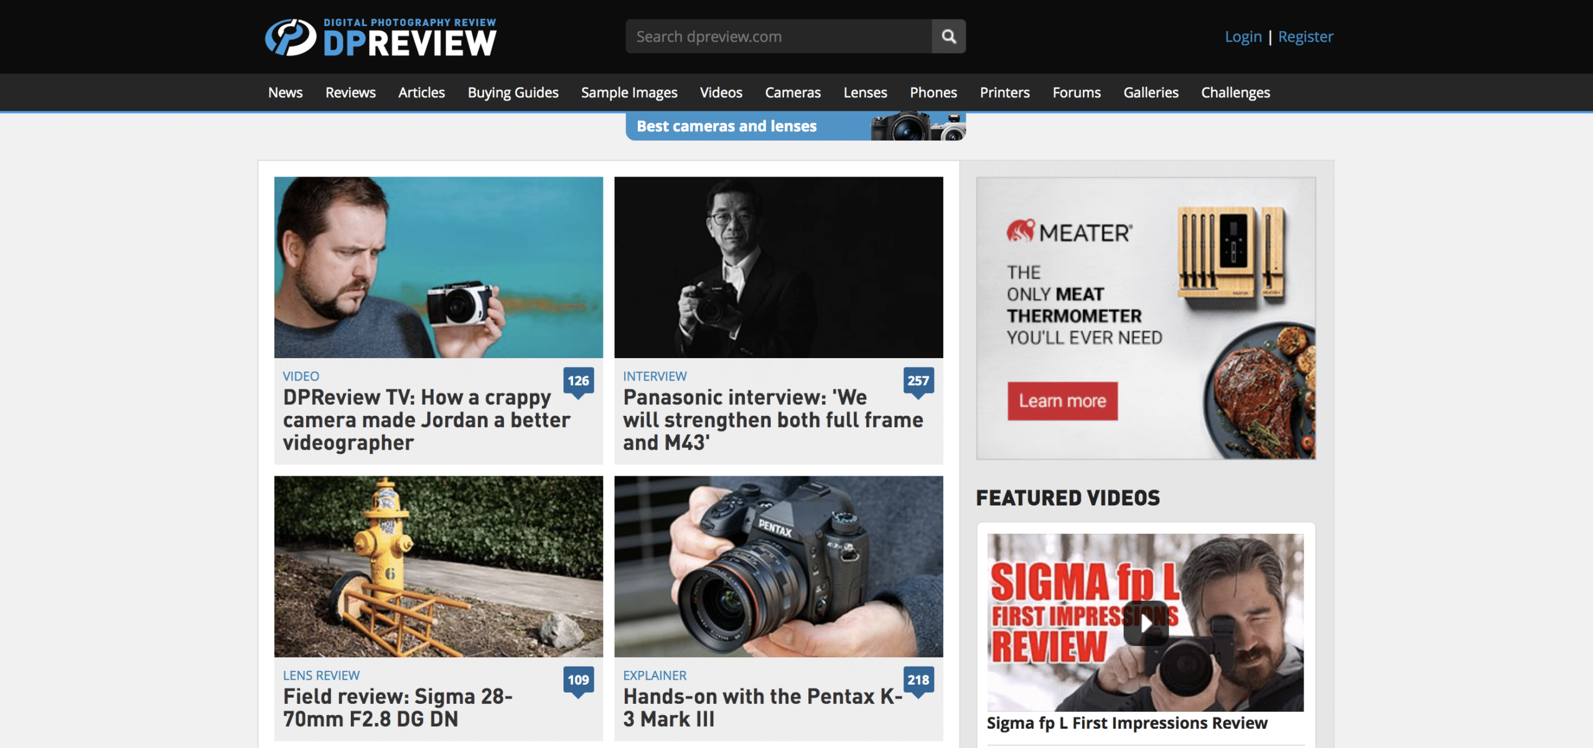Image resolution: width=1593 pixels, height=748 pixels.
Task: Open the Panasonic interview portrait thumbnail
Action: (778, 267)
